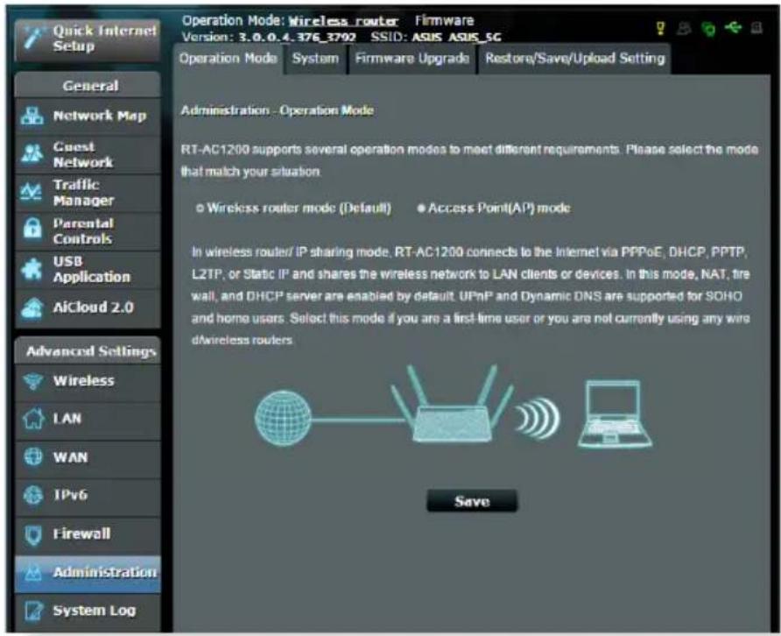Click the Administration icon in sidebar
This screenshot has height=636, width=781.
pos(33,573)
